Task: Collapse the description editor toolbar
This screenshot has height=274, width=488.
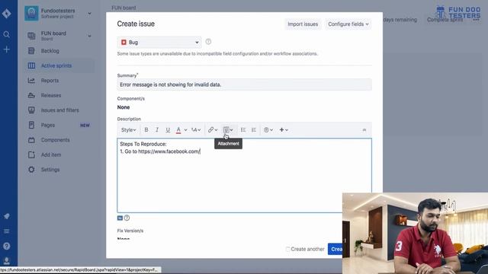Action: tap(364, 130)
